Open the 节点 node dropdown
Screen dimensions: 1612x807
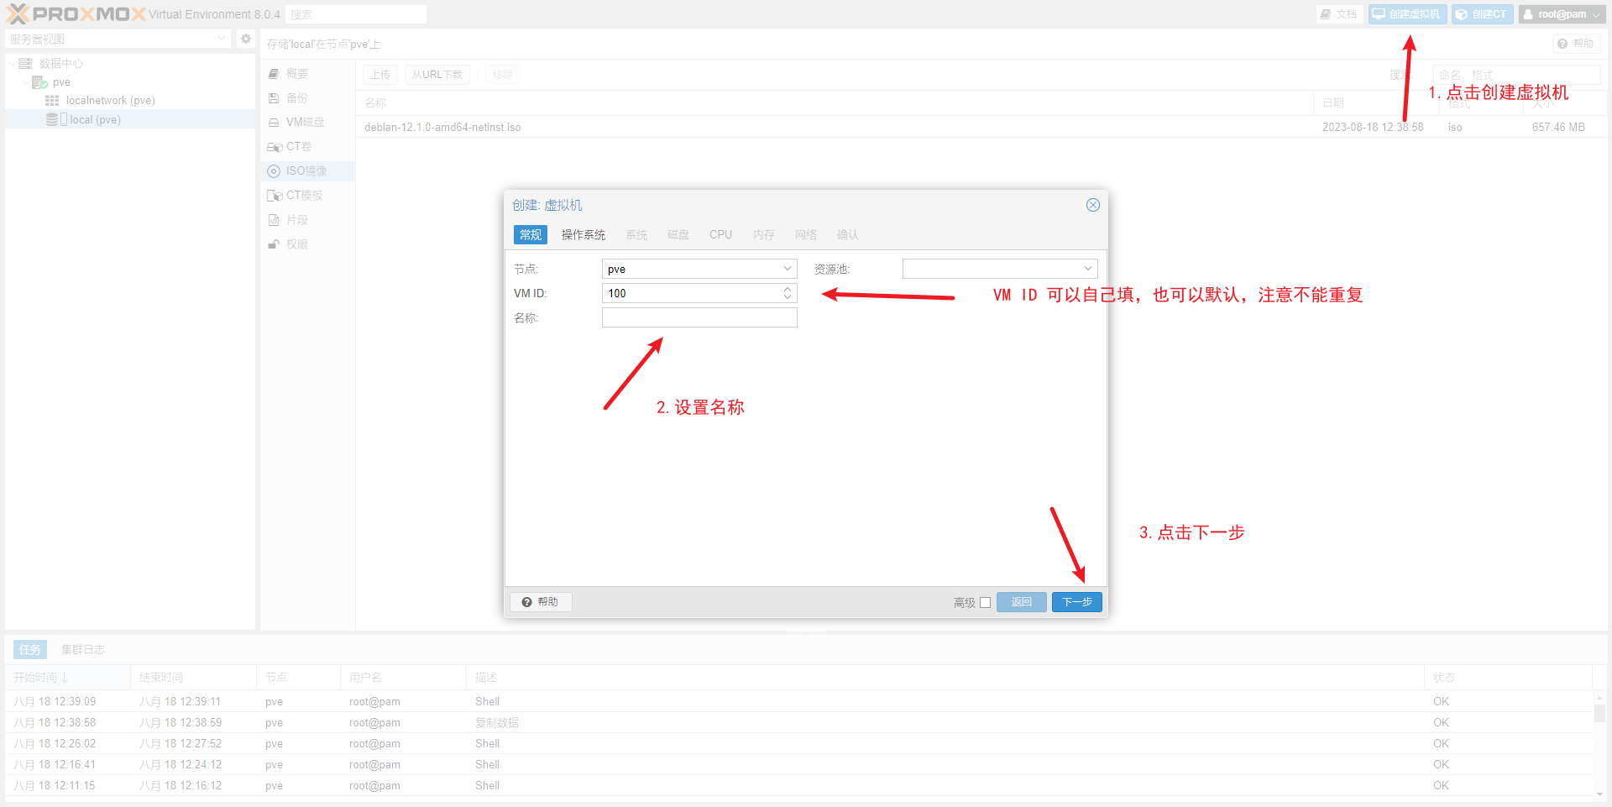point(787,269)
